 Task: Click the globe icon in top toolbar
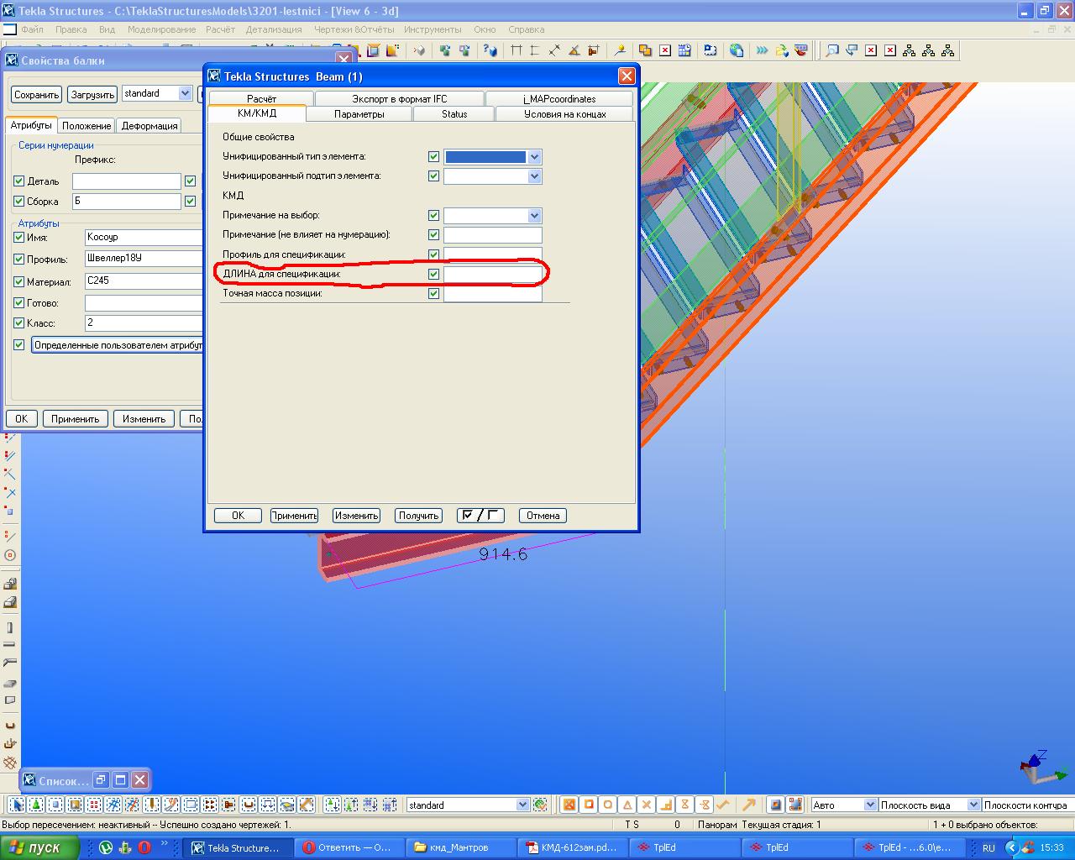click(x=737, y=50)
